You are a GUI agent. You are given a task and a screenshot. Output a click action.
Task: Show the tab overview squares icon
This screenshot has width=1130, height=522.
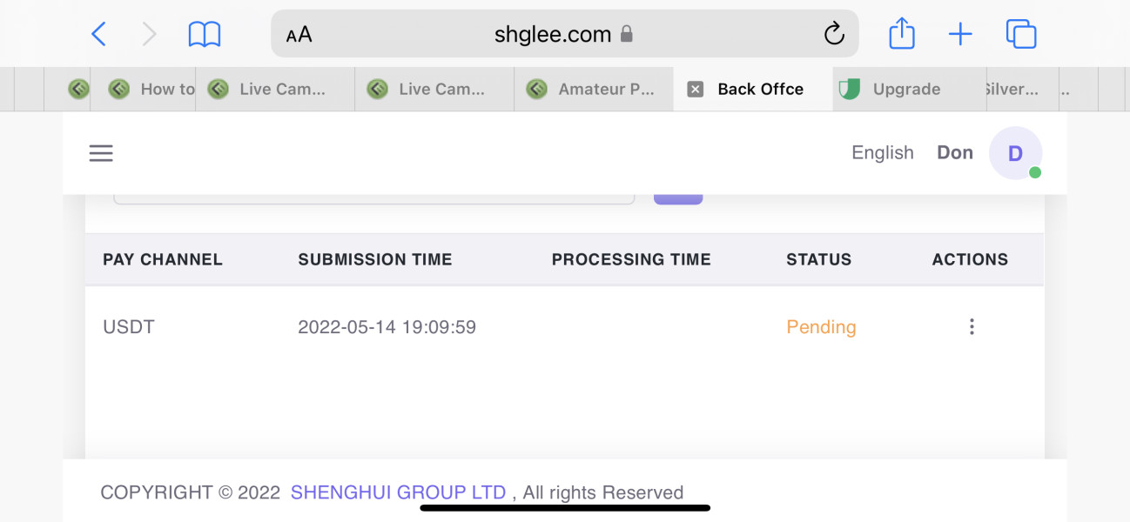click(x=1020, y=35)
